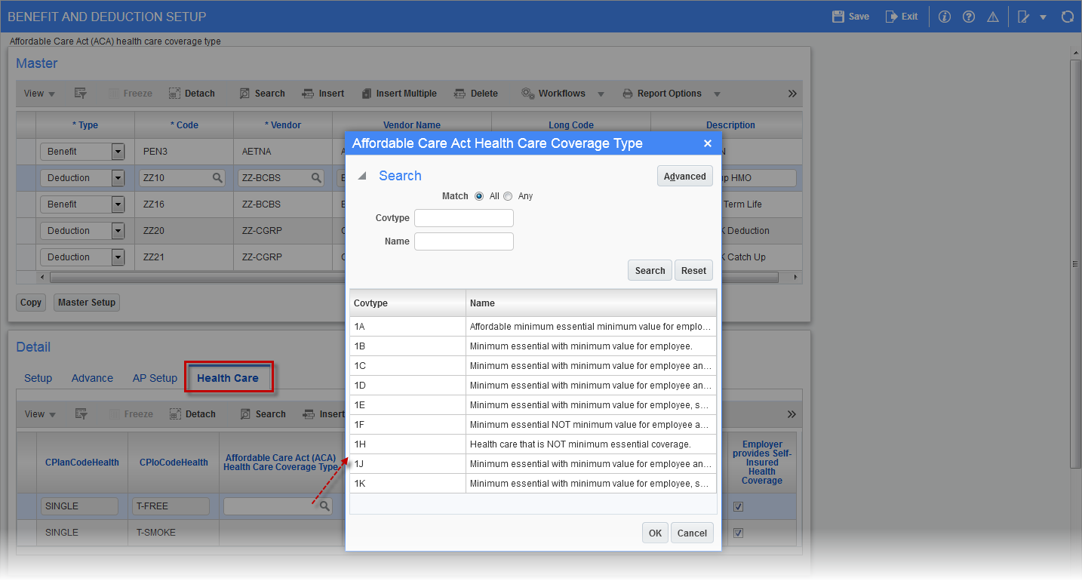Click the edit notes icon in header

[x=1023, y=17]
